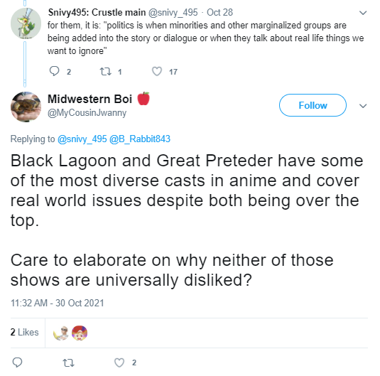The width and height of the screenshot is (380, 376).
Task: View the 2 Likes list
Action: pos(24,332)
